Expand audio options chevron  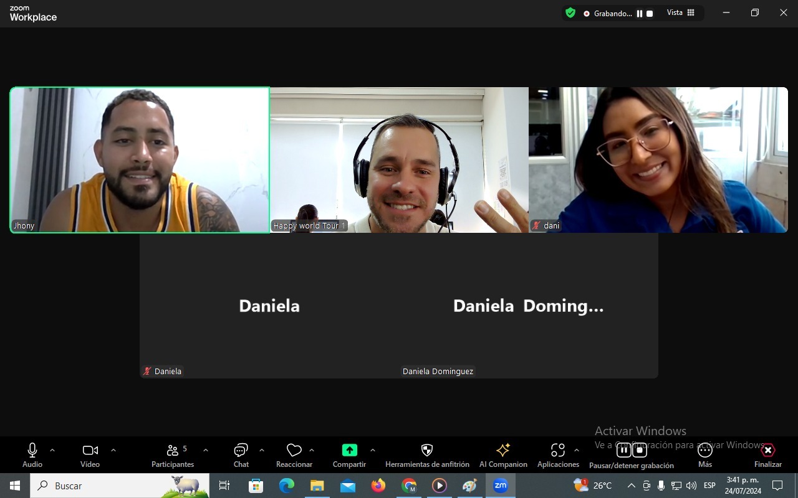(52, 450)
